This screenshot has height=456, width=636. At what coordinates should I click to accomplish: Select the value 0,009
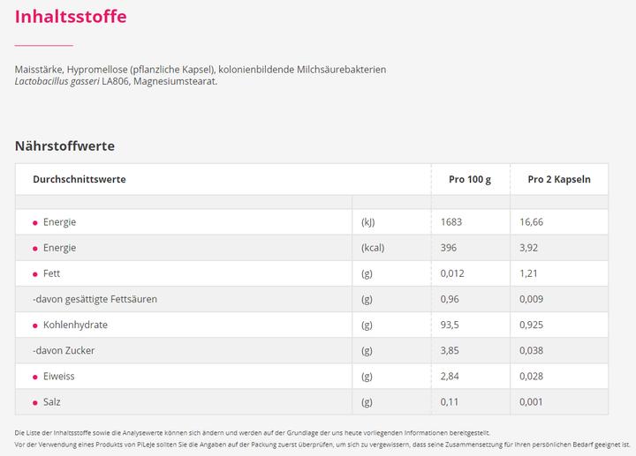coord(532,299)
